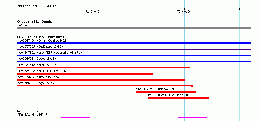Select the blue nsv5547030 variant bar
This screenshot has height=121, width=259.
(134, 43)
